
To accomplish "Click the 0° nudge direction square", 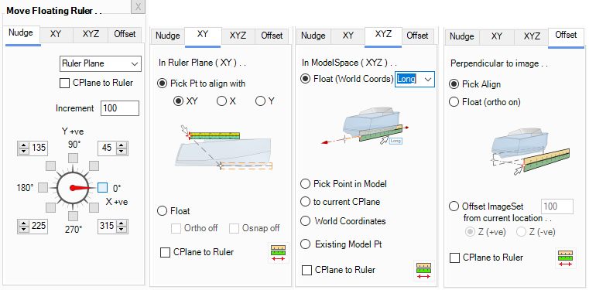I will coord(102,188).
